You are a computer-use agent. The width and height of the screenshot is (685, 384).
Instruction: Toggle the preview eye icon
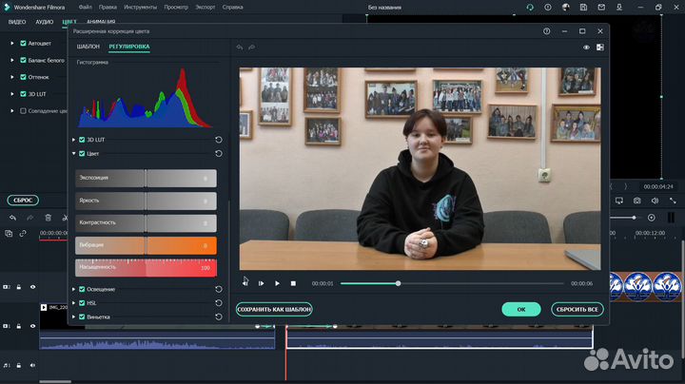click(586, 47)
